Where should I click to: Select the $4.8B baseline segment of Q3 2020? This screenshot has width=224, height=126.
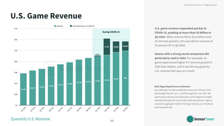116,79
